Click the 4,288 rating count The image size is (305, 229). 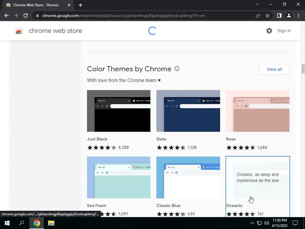[x=124, y=147]
